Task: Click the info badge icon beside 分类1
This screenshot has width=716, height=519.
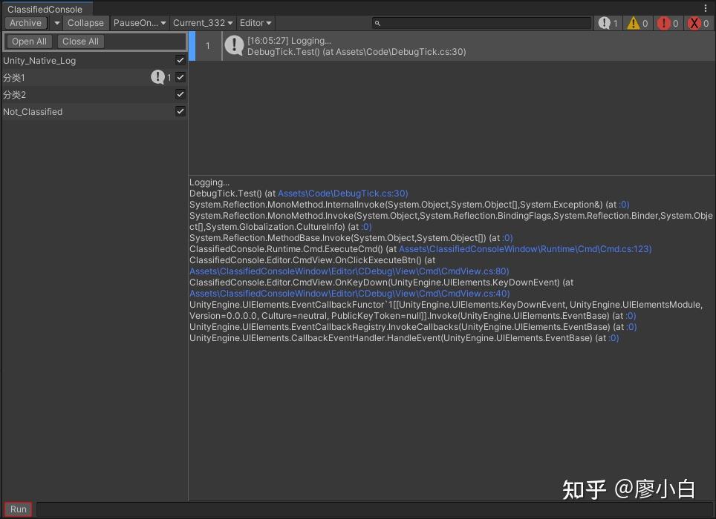Action: coord(157,77)
